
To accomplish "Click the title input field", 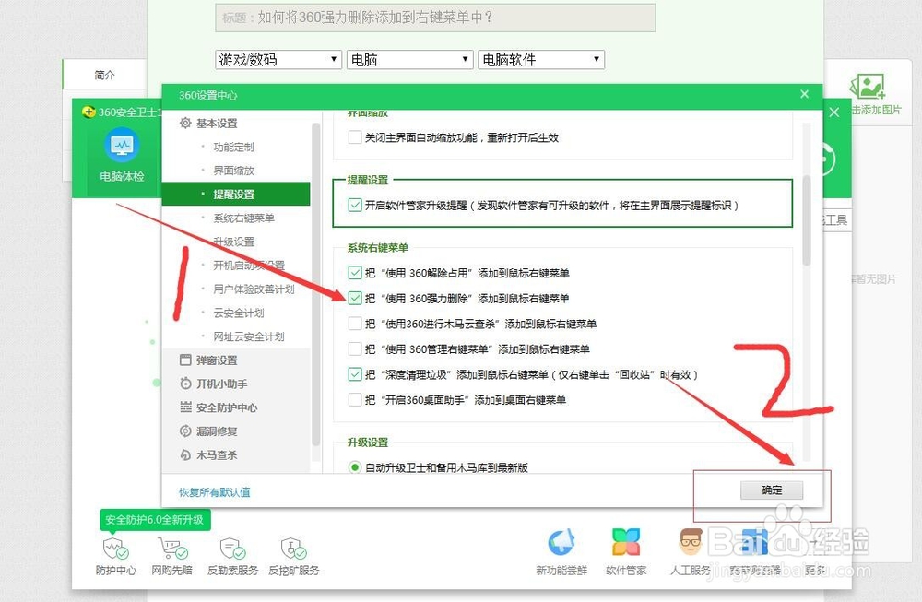I will (435, 18).
